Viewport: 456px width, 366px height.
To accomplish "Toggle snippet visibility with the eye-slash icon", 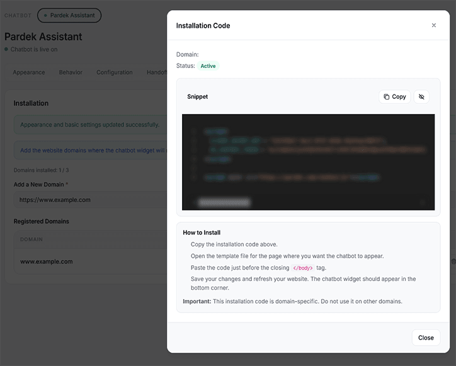I will 421,96.
